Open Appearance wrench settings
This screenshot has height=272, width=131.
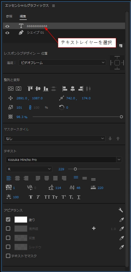[121, 210]
